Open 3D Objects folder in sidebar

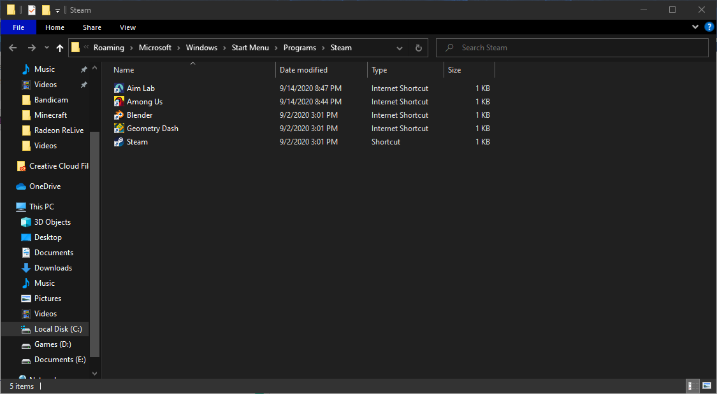pyautogui.click(x=46, y=222)
